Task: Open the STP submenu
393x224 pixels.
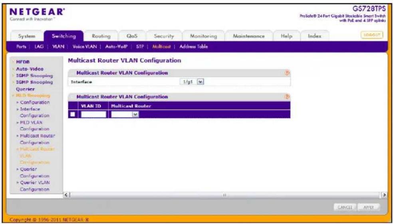Action: point(139,47)
